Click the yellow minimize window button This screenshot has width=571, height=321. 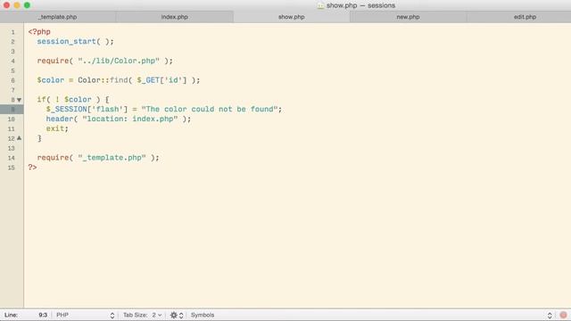17,5
